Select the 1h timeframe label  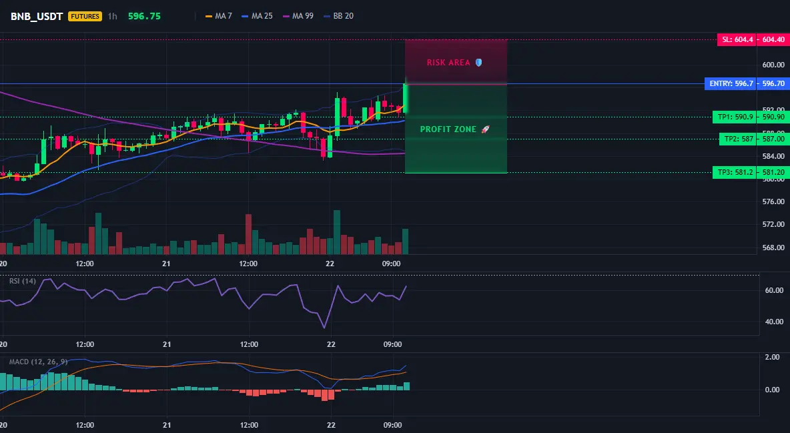point(112,16)
